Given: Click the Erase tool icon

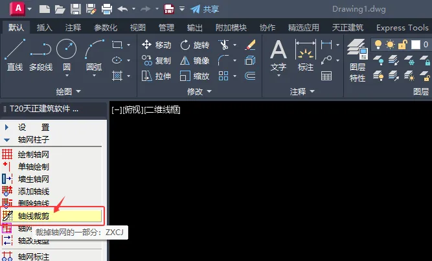Looking at the screenshot, I should pos(250,45).
